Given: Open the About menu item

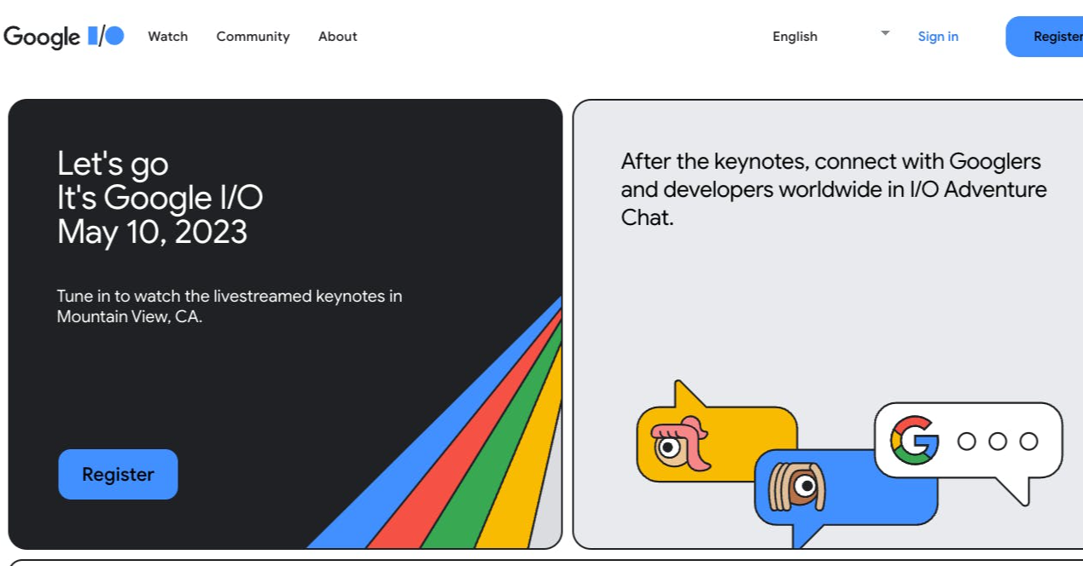Looking at the screenshot, I should click(338, 37).
